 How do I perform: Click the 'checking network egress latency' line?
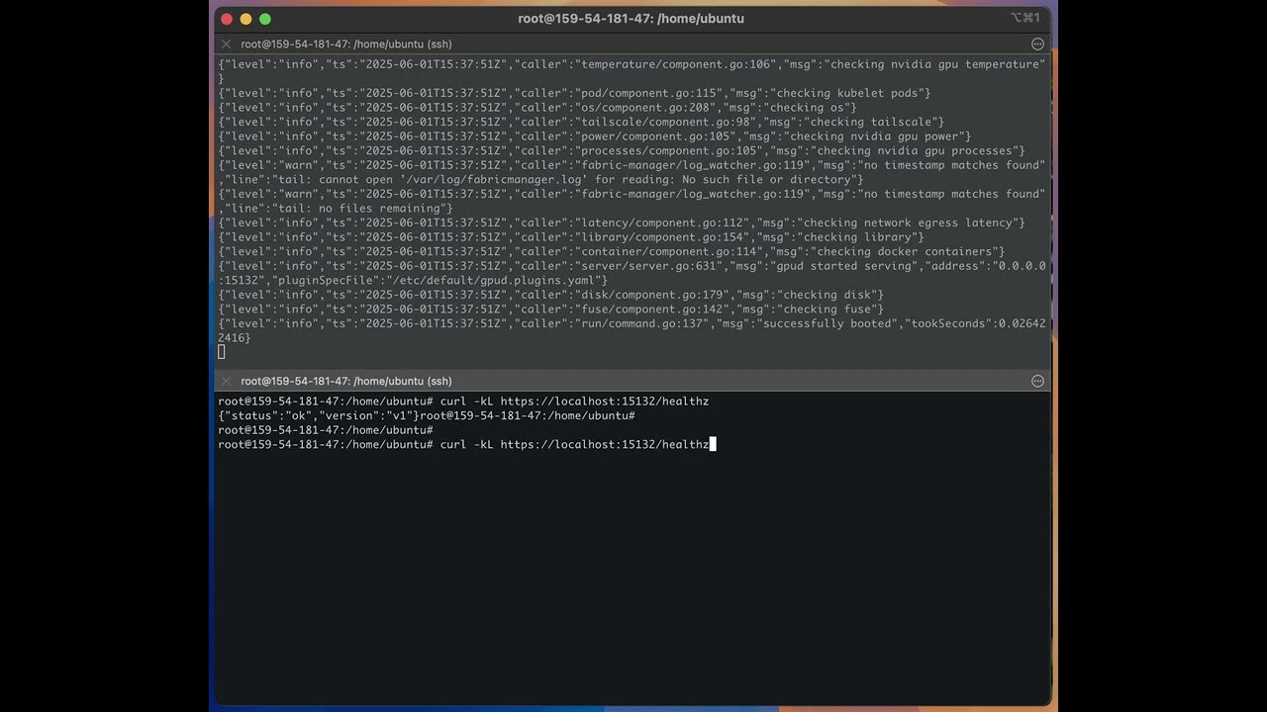(622, 222)
